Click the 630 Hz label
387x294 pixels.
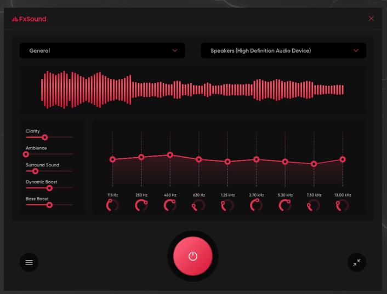(x=198, y=195)
